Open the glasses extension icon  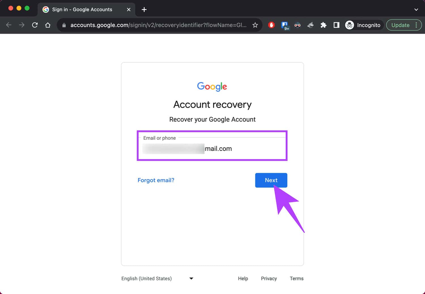297,25
